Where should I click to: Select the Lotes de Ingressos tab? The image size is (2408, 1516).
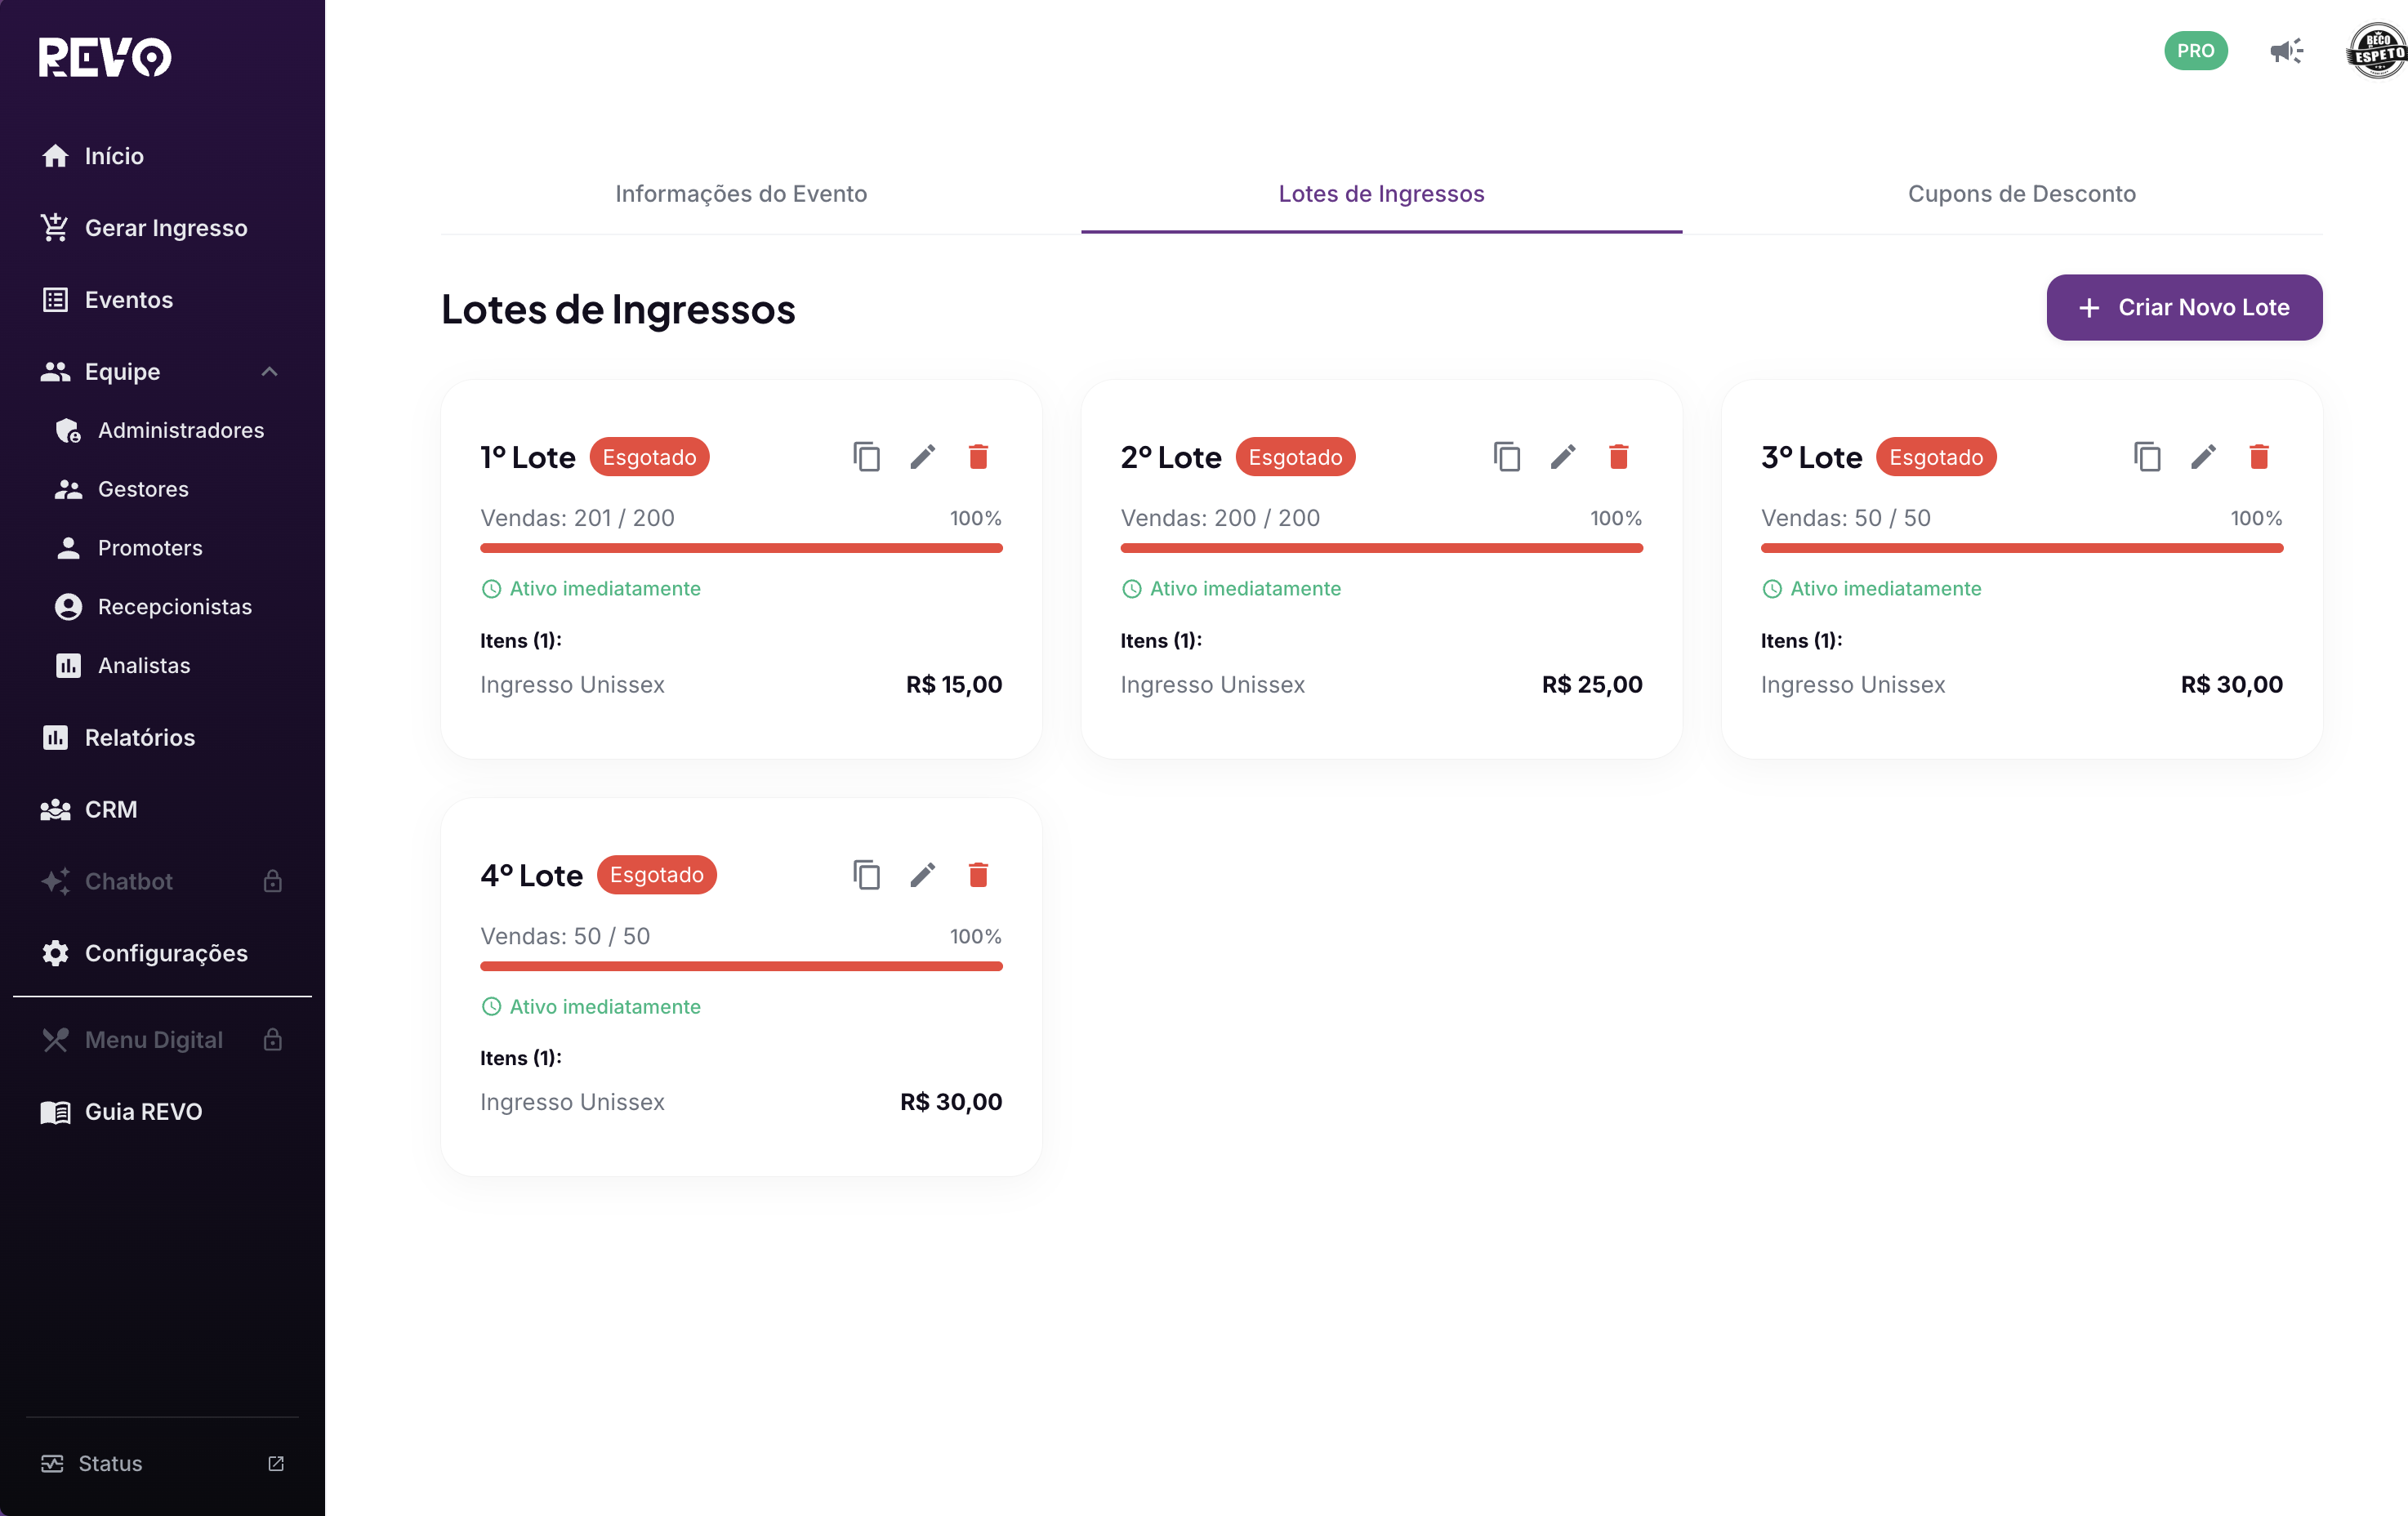point(1381,194)
